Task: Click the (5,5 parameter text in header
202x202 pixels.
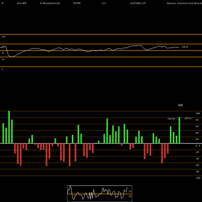Action: click(x=104, y=3)
